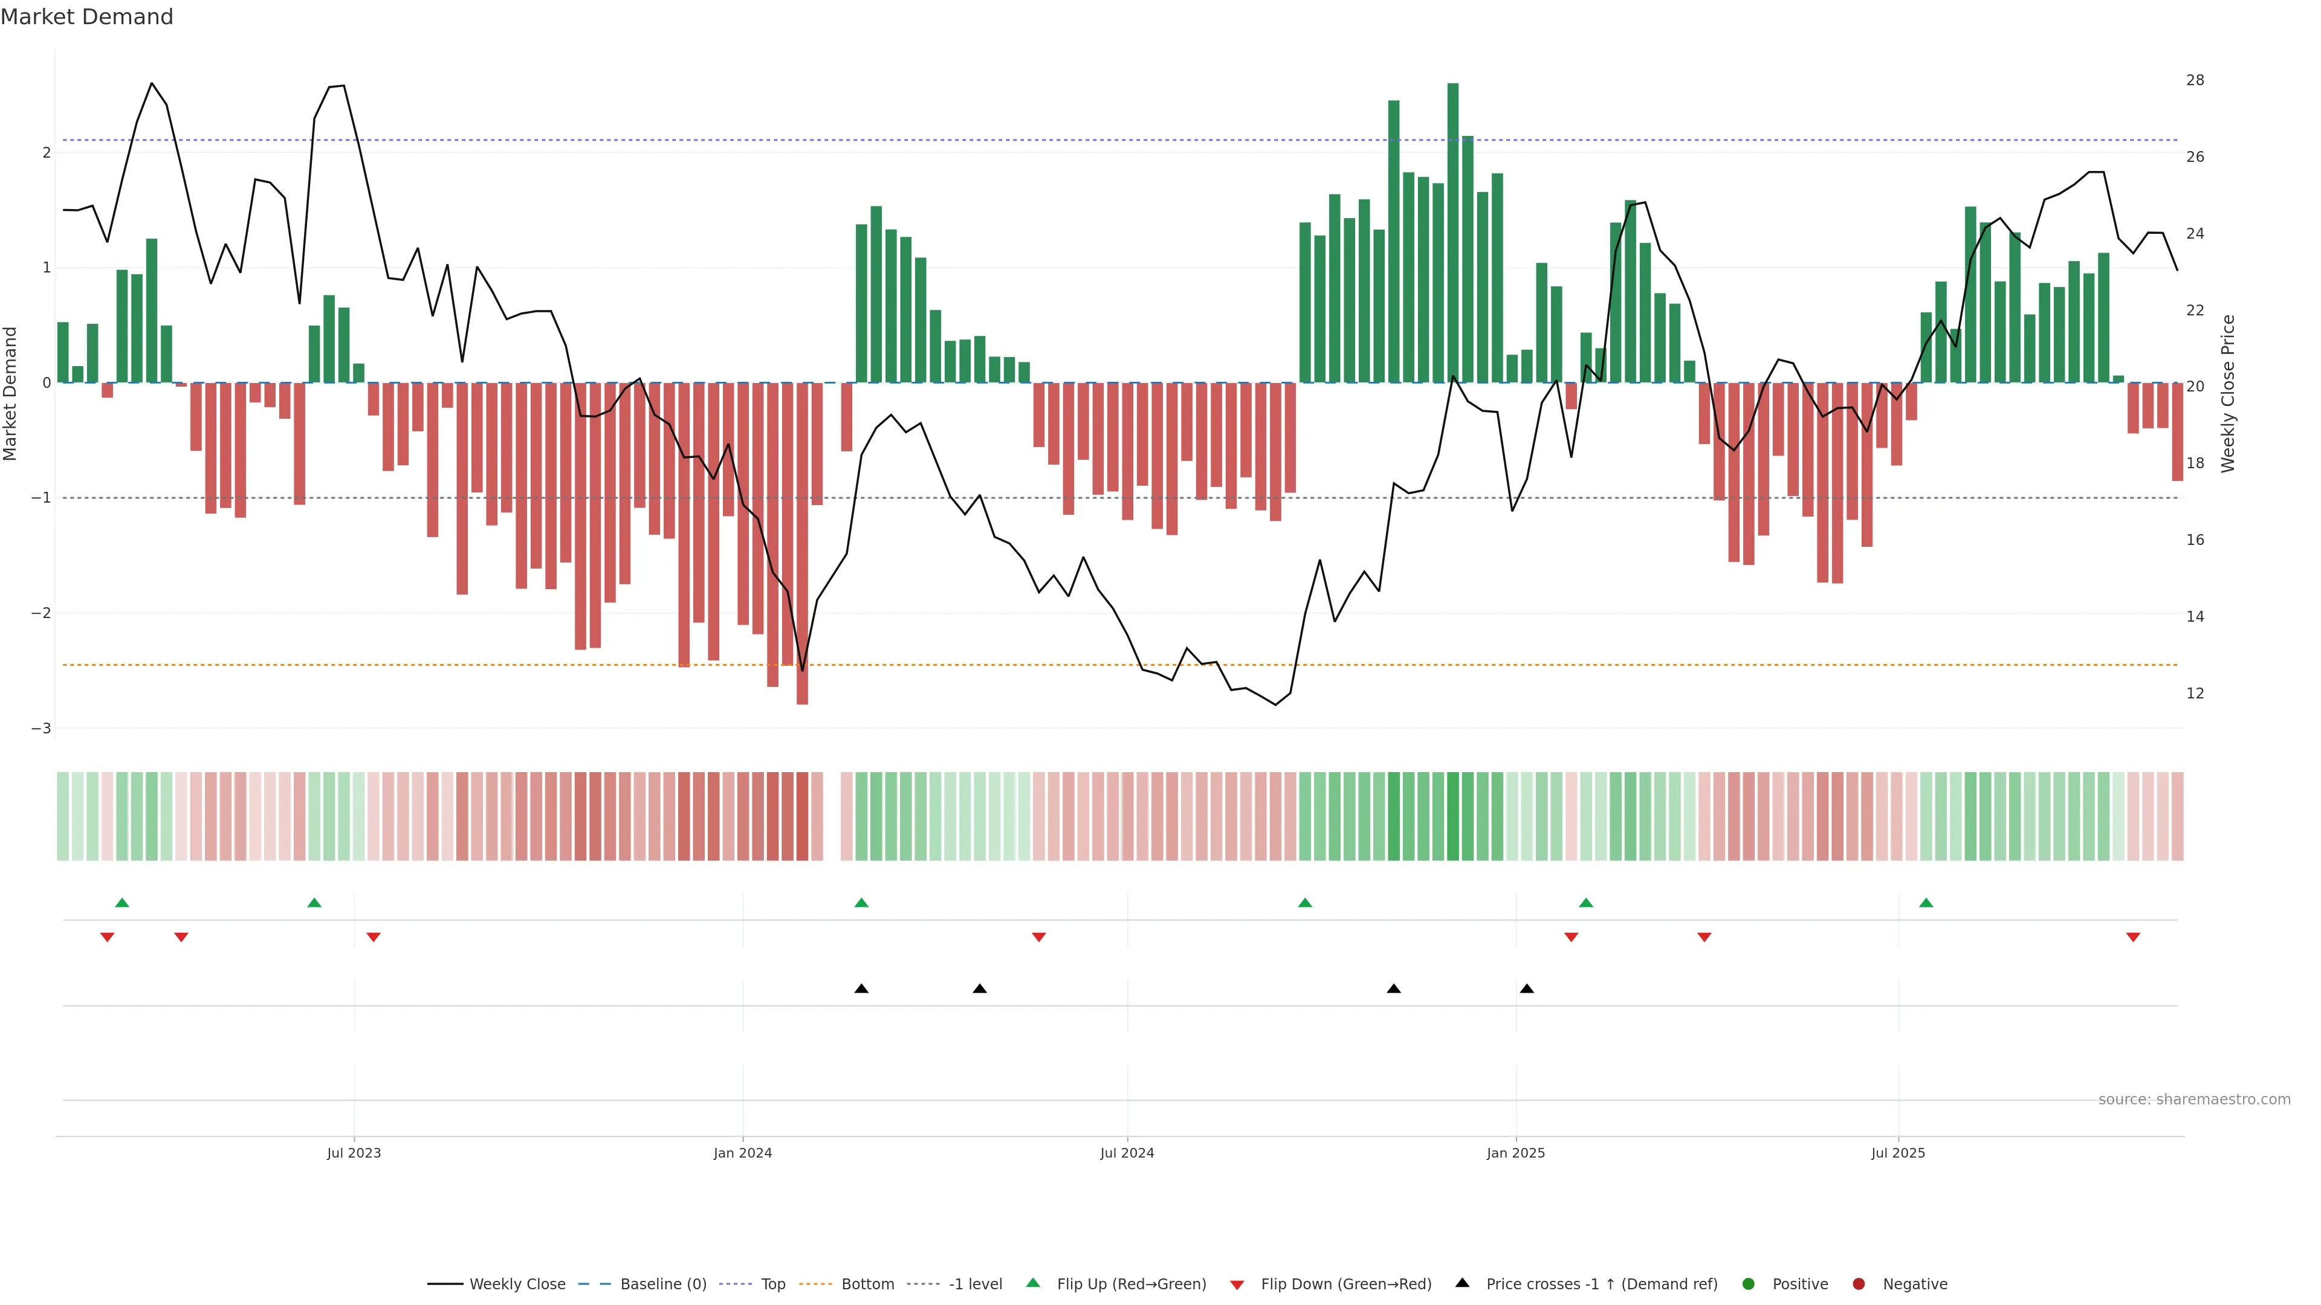
Task: Click the source: sharemaestro.com text
Action: (2194, 1100)
